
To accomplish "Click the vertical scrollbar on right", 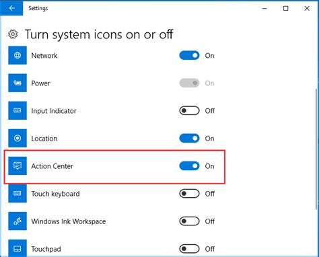I will click(x=316, y=149).
